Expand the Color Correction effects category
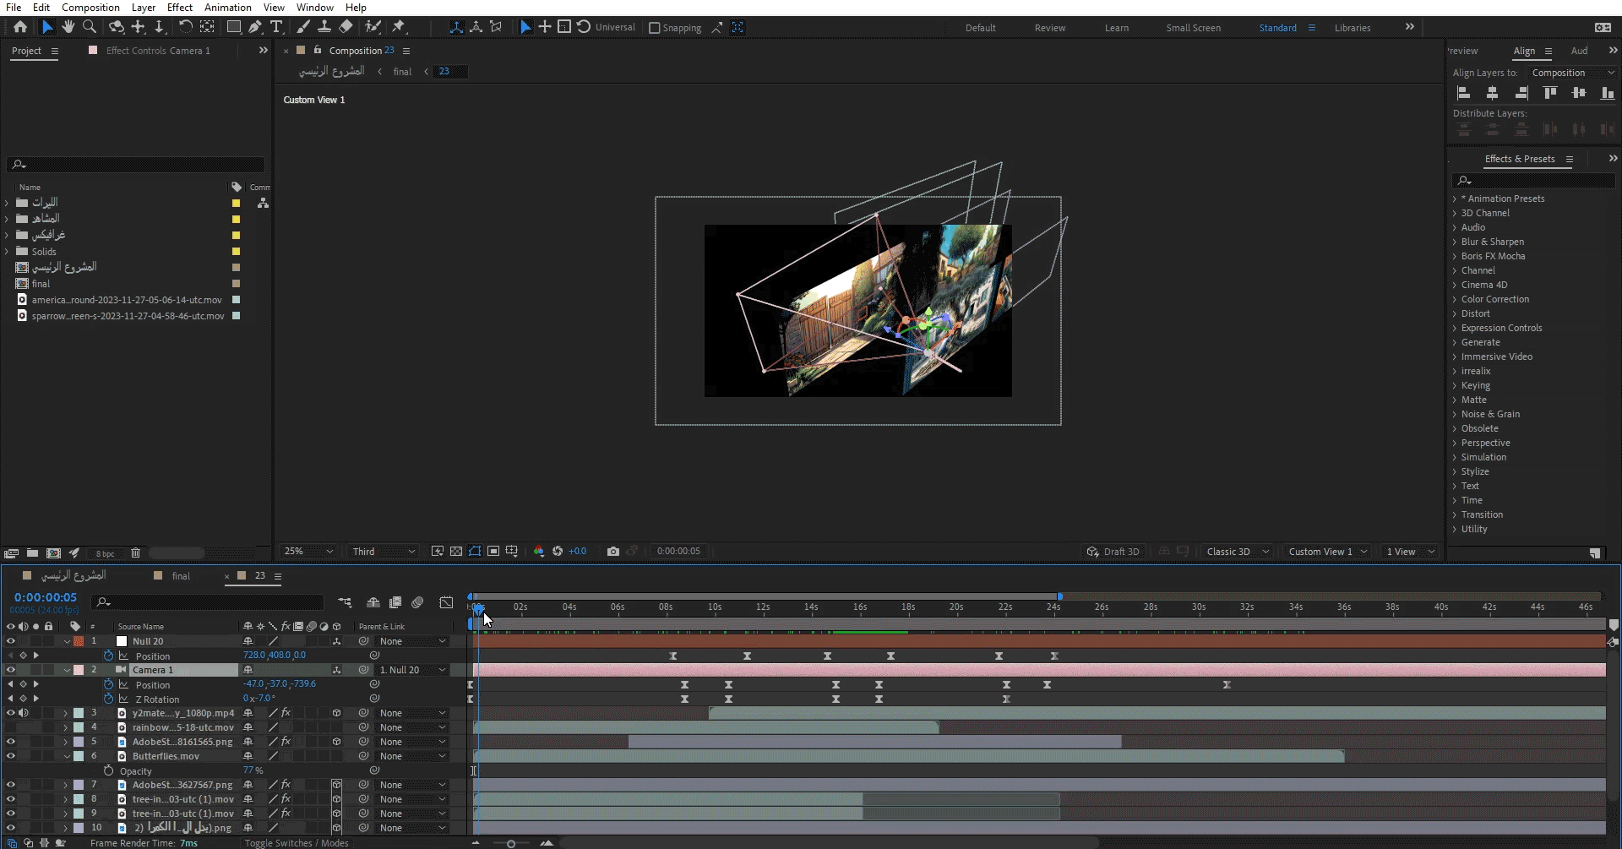Image resolution: width=1622 pixels, height=849 pixels. (x=1454, y=299)
